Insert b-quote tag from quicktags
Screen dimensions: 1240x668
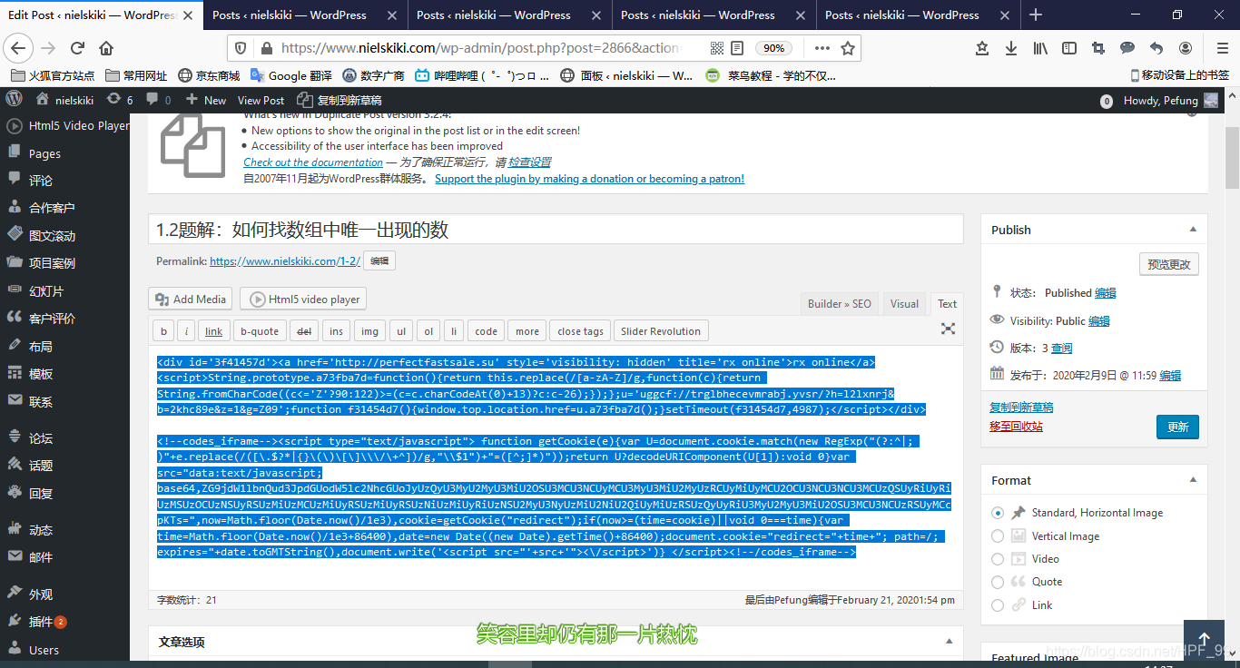click(x=260, y=331)
